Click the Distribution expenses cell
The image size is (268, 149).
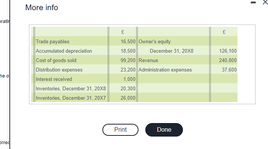click(x=59, y=70)
